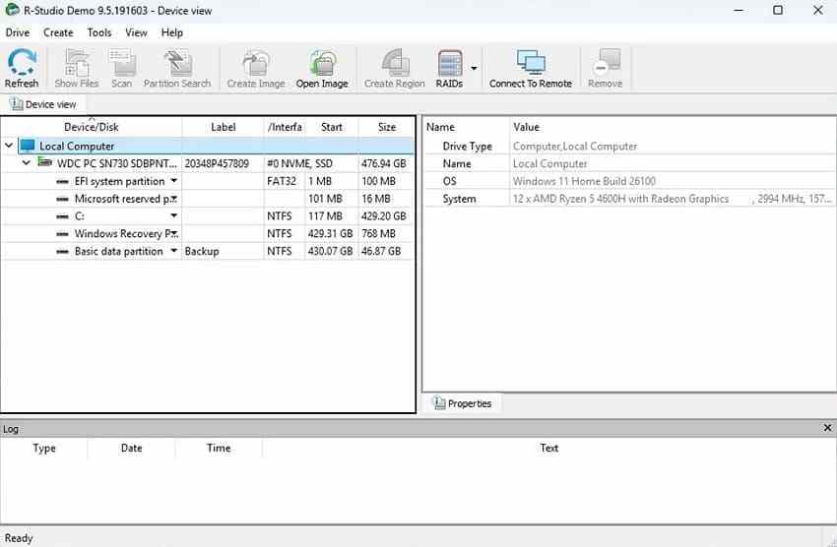Click the Local Computer monitor icon

point(28,146)
